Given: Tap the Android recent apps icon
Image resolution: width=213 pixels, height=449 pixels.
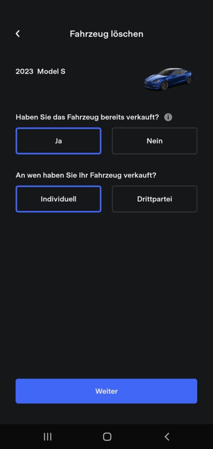Looking at the screenshot, I should [x=47, y=437].
